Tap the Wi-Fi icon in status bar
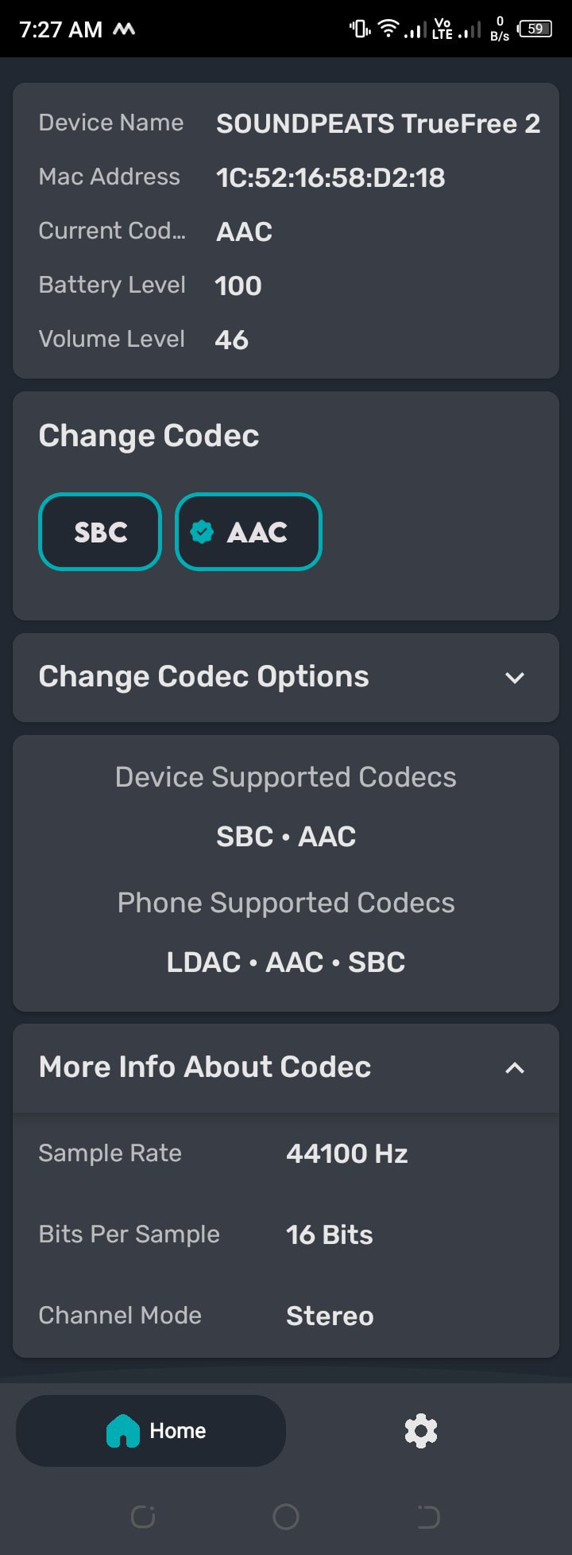Screen dimensions: 572x1555 click(x=388, y=29)
